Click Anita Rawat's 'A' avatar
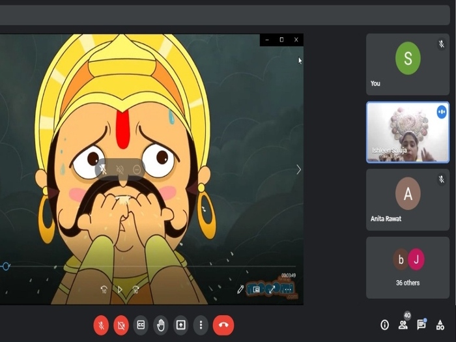Image resolution: width=456 pixels, height=342 pixels. pyautogui.click(x=408, y=193)
